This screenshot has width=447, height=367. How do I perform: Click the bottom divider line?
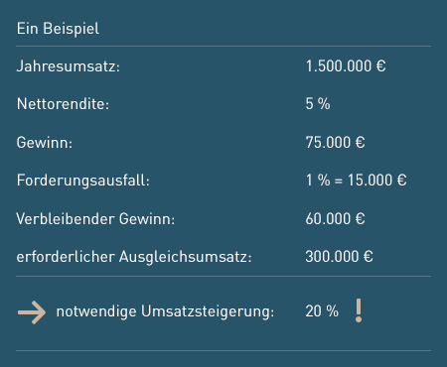click(223, 350)
